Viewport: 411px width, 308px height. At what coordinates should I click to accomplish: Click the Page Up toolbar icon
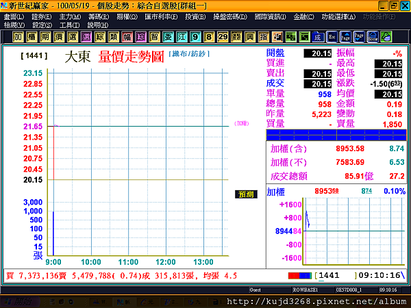click(345, 37)
